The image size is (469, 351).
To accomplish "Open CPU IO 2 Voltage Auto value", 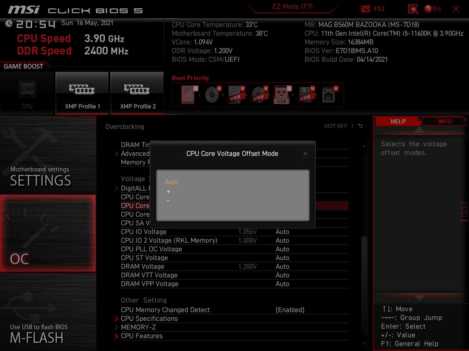I will point(282,240).
